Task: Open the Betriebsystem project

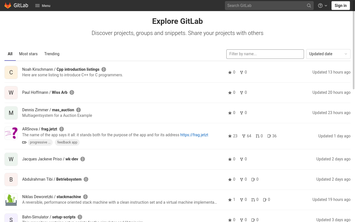Action: click(52, 179)
